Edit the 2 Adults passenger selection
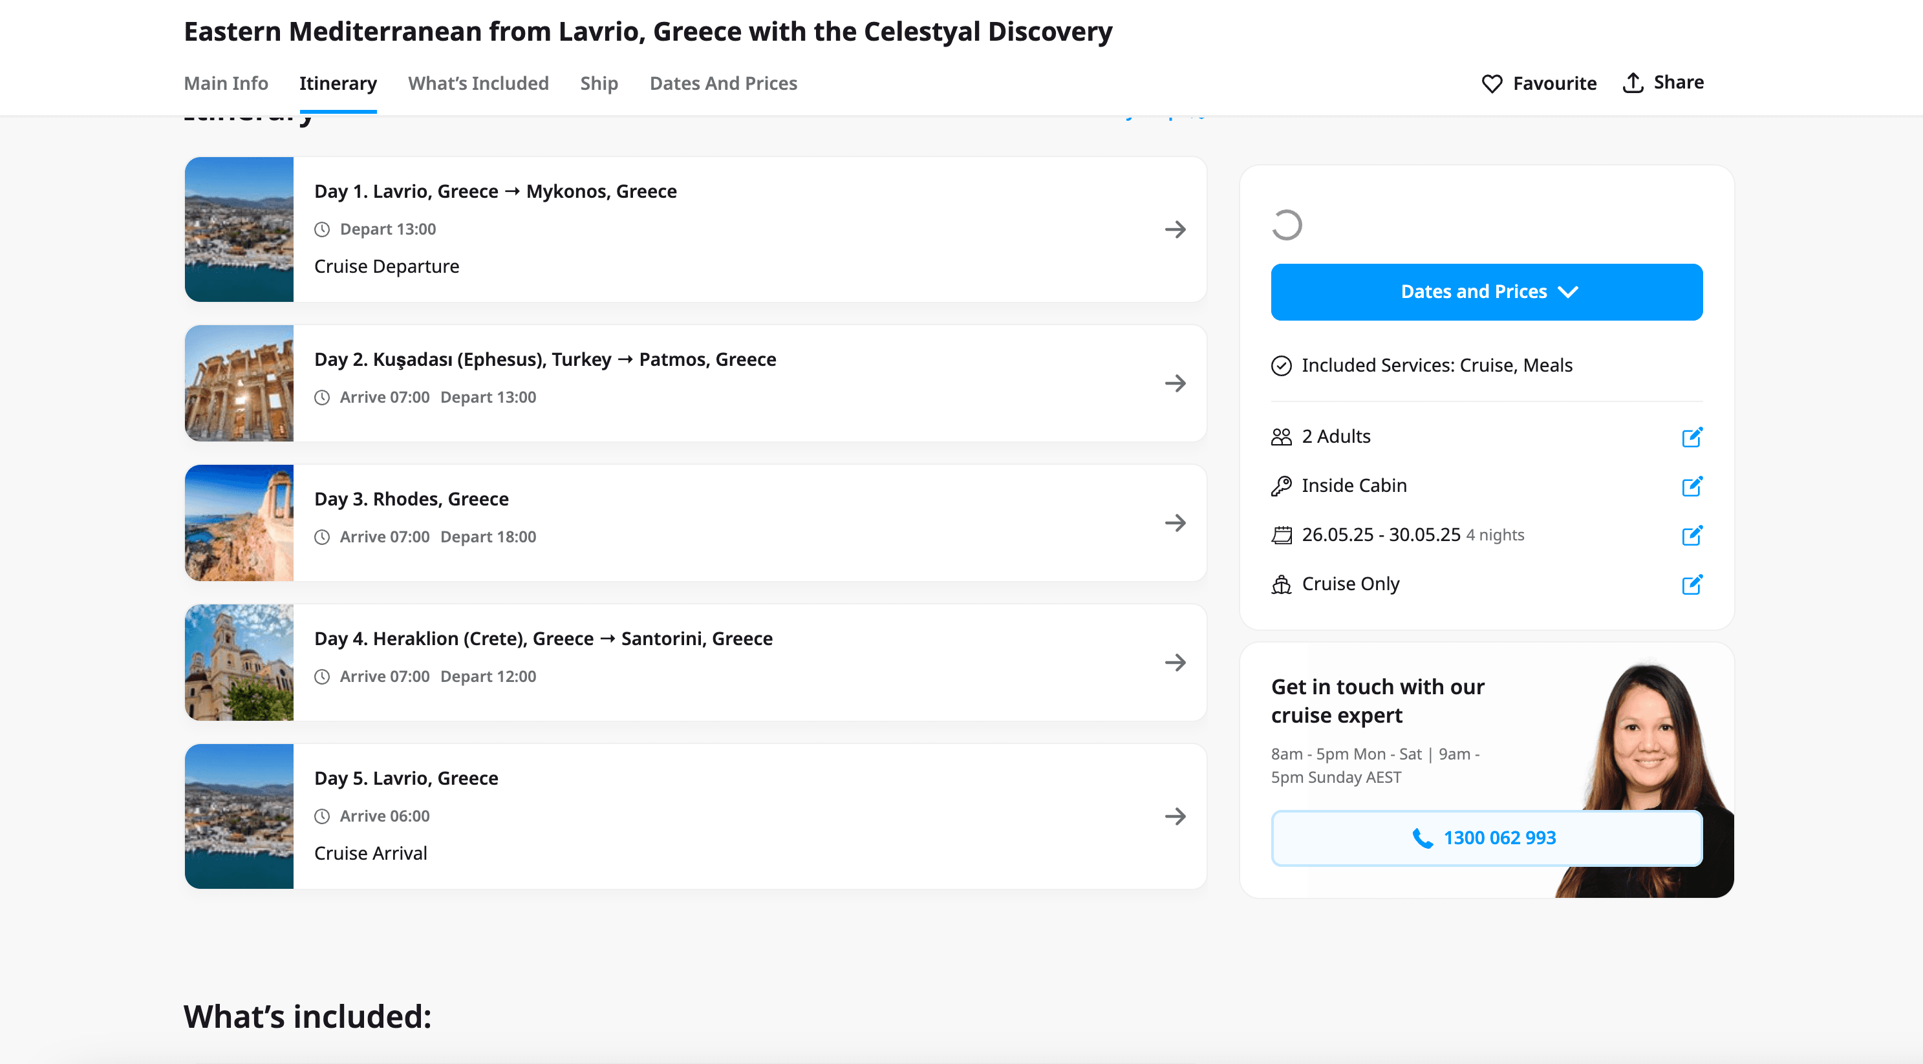This screenshot has width=1923, height=1064. point(1691,437)
